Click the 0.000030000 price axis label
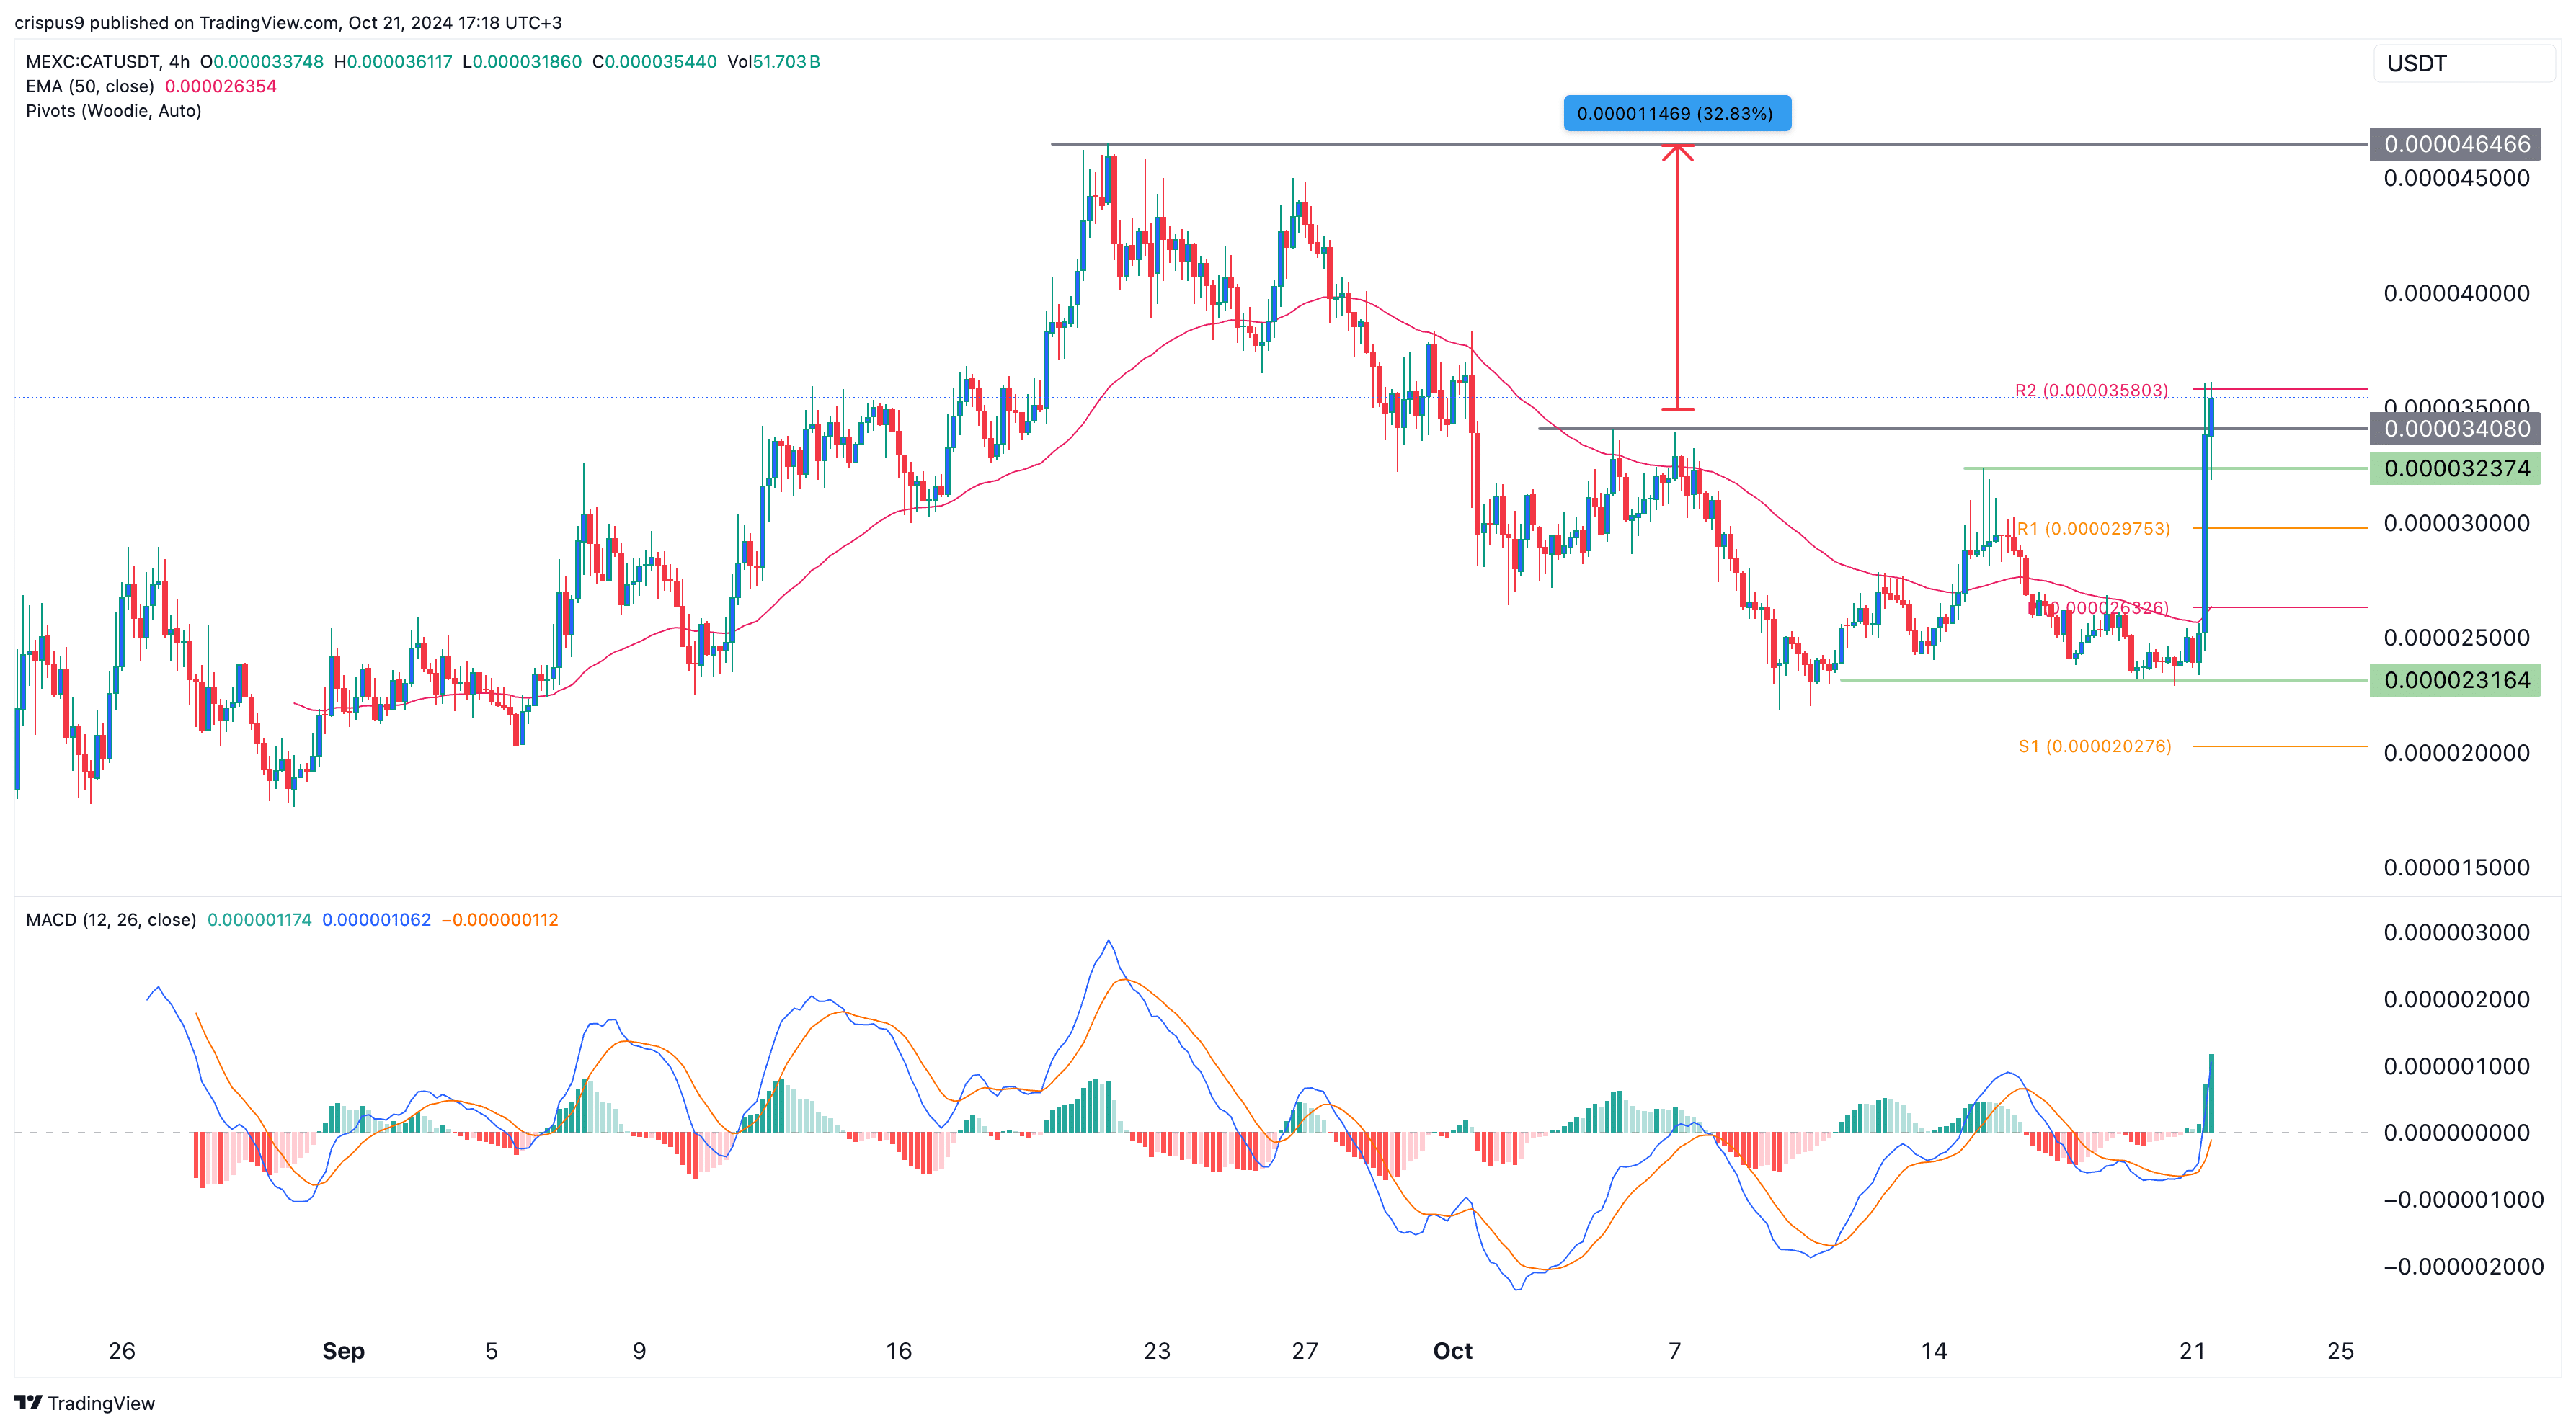Image resolution: width=2576 pixels, height=1428 pixels. coord(2456,522)
